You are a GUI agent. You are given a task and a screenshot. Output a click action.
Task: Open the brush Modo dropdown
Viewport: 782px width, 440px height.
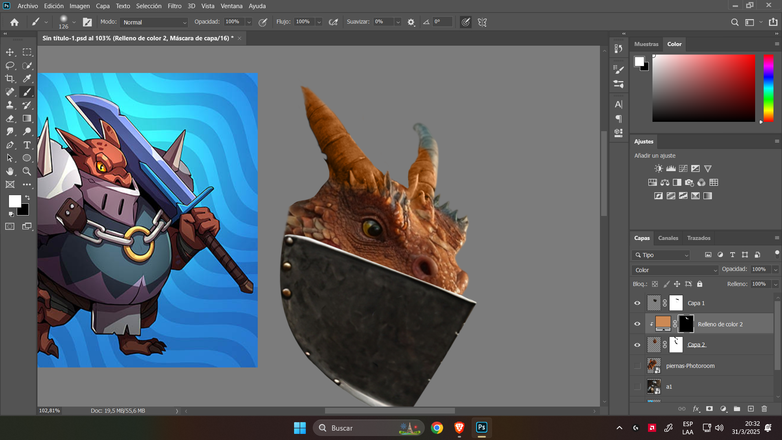(154, 22)
